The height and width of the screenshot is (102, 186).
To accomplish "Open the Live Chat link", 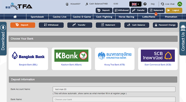I will click(170, 4).
